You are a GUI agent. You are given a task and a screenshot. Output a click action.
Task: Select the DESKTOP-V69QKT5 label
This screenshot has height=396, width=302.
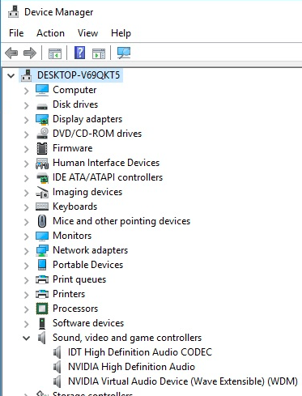tap(79, 75)
